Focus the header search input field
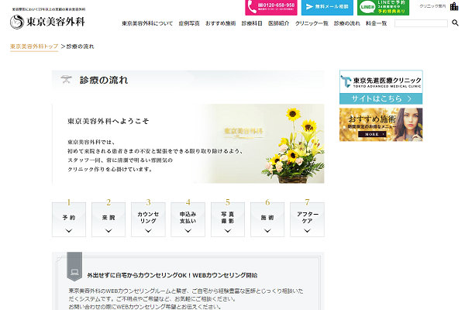Screen dimensions: 465x310 pyautogui.click(x=421, y=23)
